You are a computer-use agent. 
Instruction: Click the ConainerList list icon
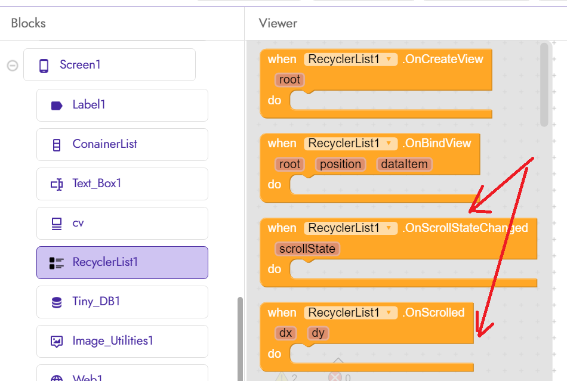pyautogui.click(x=56, y=144)
